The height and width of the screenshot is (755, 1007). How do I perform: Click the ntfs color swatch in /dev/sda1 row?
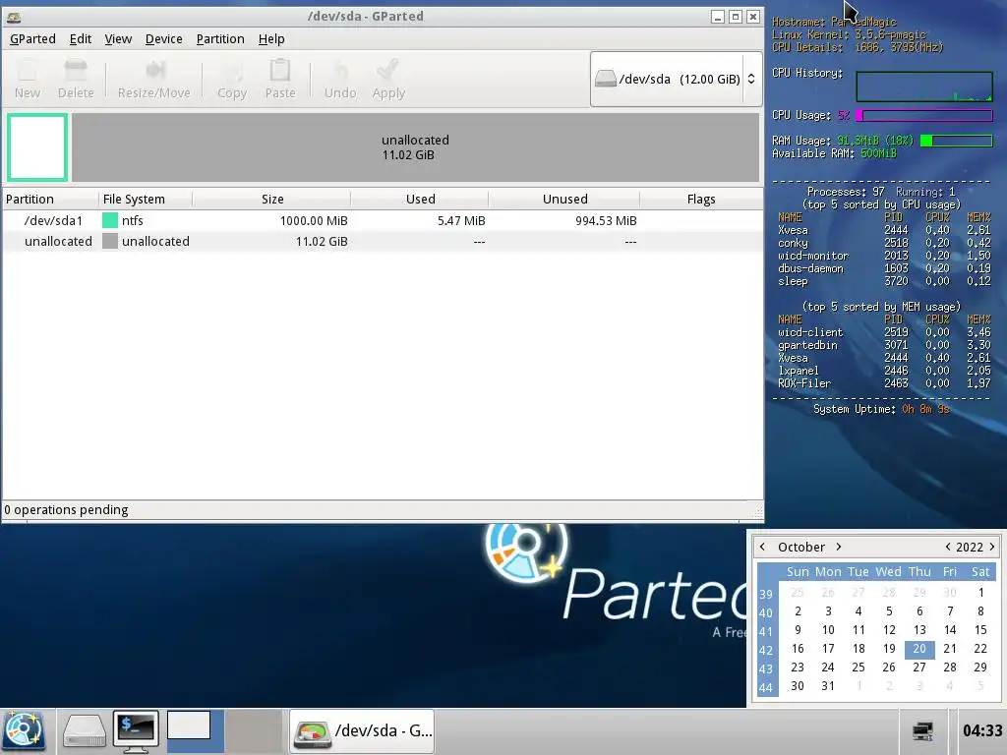point(110,220)
